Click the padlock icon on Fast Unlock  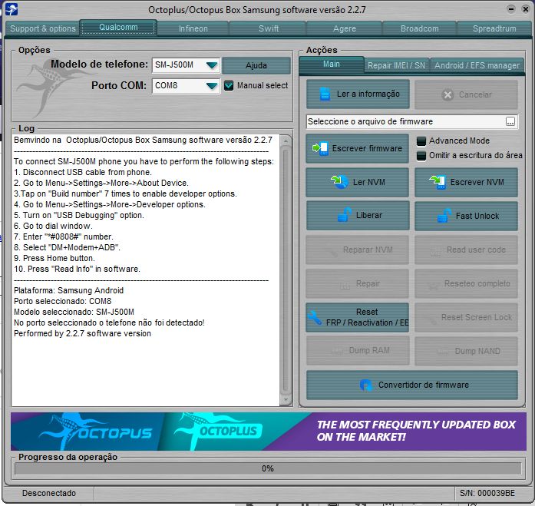[x=444, y=216]
